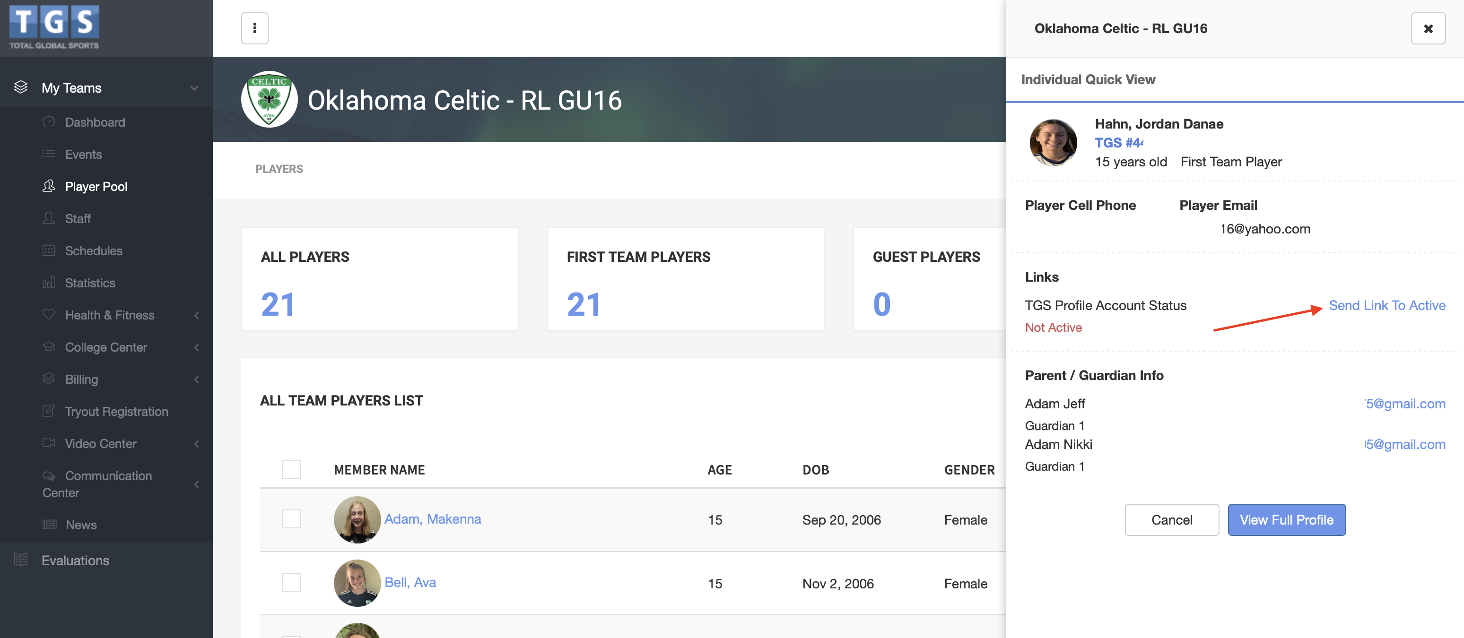The height and width of the screenshot is (638, 1464).
Task: Expand the Health & Fitness menu
Action: point(109,314)
